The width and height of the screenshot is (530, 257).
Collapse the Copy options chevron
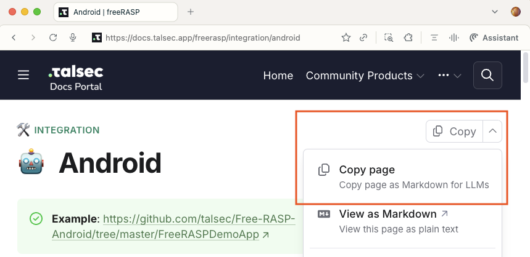[x=492, y=131]
